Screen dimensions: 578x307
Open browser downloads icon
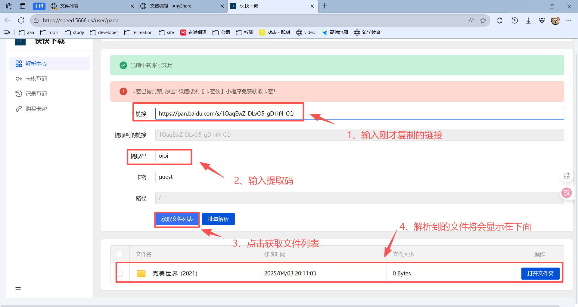pyautogui.click(x=528, y=20)
